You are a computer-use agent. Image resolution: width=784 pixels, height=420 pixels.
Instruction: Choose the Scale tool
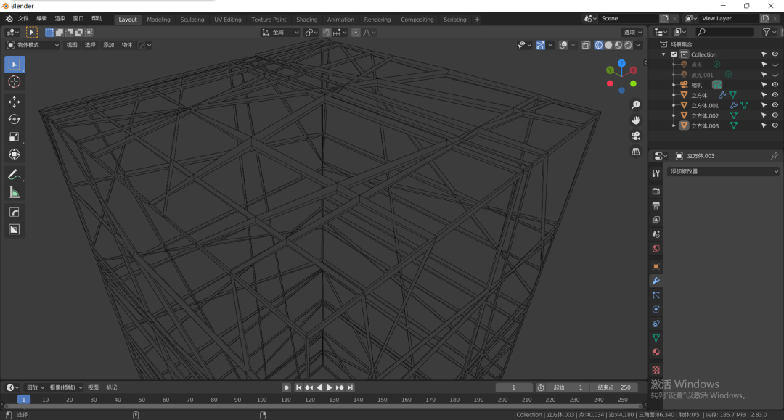coord(14,137)
